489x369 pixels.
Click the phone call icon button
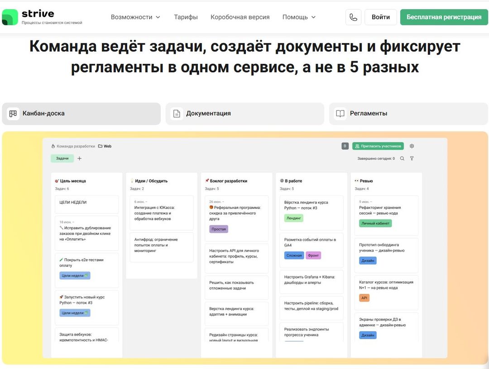tap(353, 17)
